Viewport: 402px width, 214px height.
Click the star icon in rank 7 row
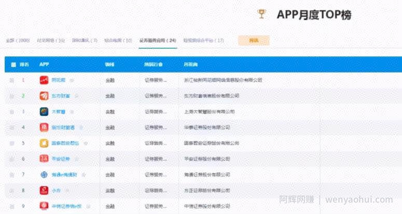[84, 175]
